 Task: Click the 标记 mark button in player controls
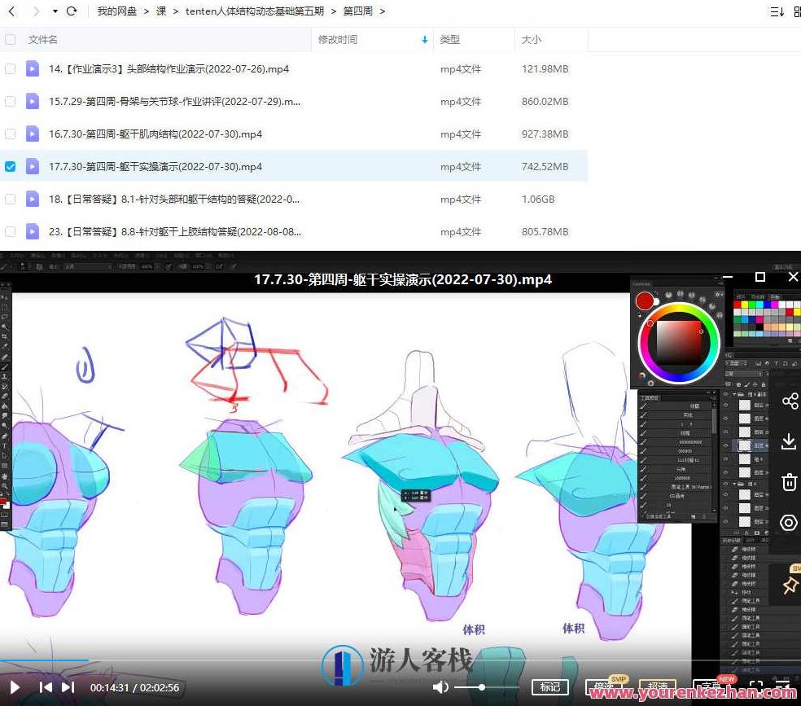tap(550, 686)
